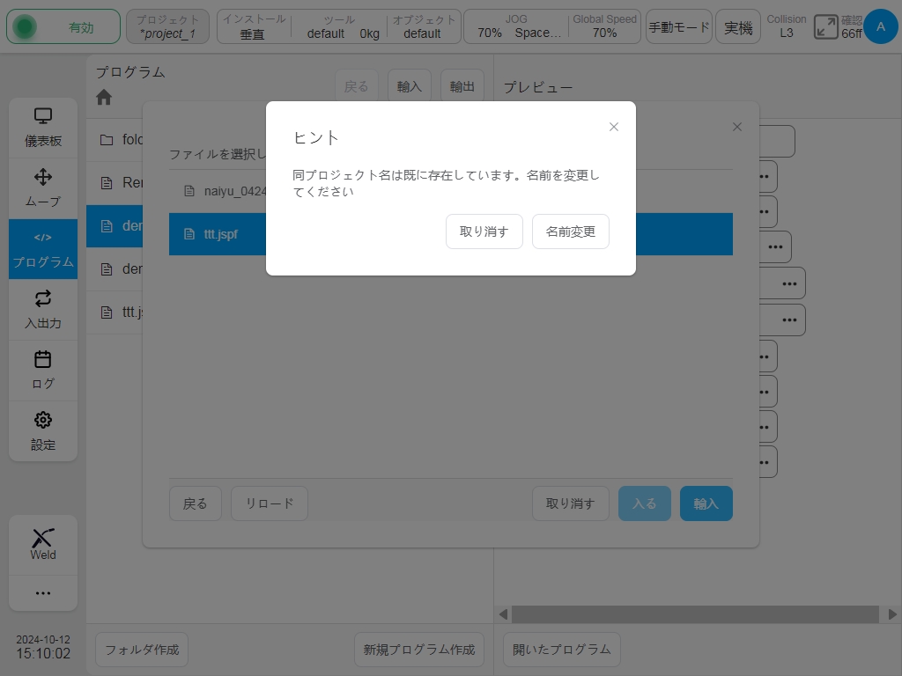
Task: Click the 輸出 export button
Action: tap(462, 86)
